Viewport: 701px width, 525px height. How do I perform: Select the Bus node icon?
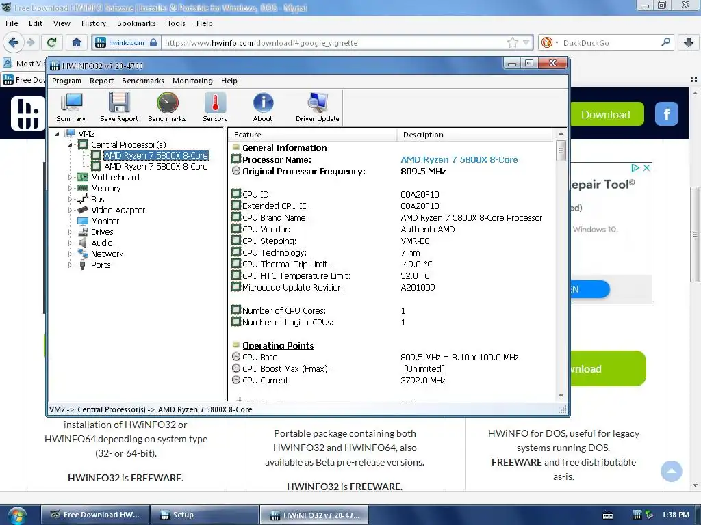[x=82, y=199]
